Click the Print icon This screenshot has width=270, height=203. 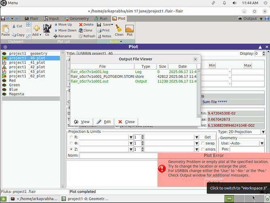pos(99,30)
